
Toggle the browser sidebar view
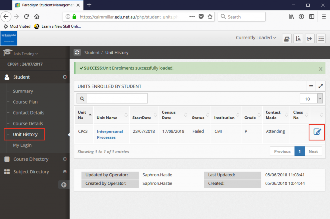[x=312, y=17]
